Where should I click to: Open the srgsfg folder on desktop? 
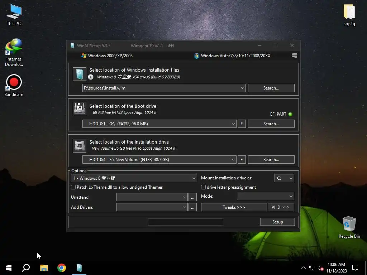349,15
